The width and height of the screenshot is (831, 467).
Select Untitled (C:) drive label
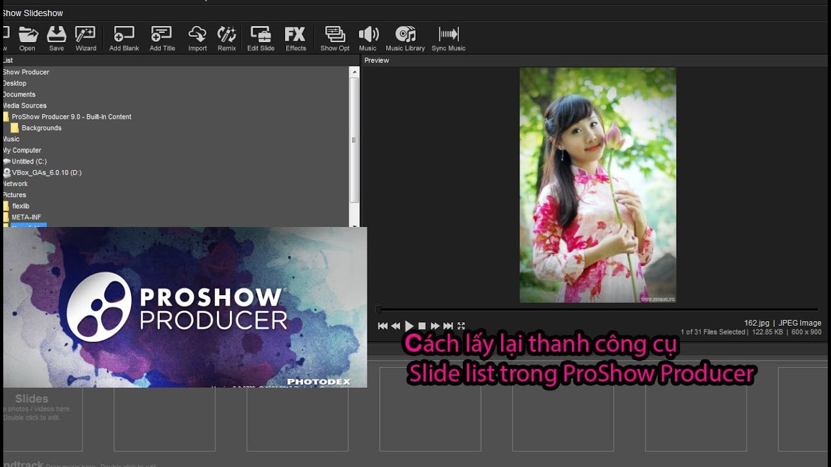tap(29, 162)
